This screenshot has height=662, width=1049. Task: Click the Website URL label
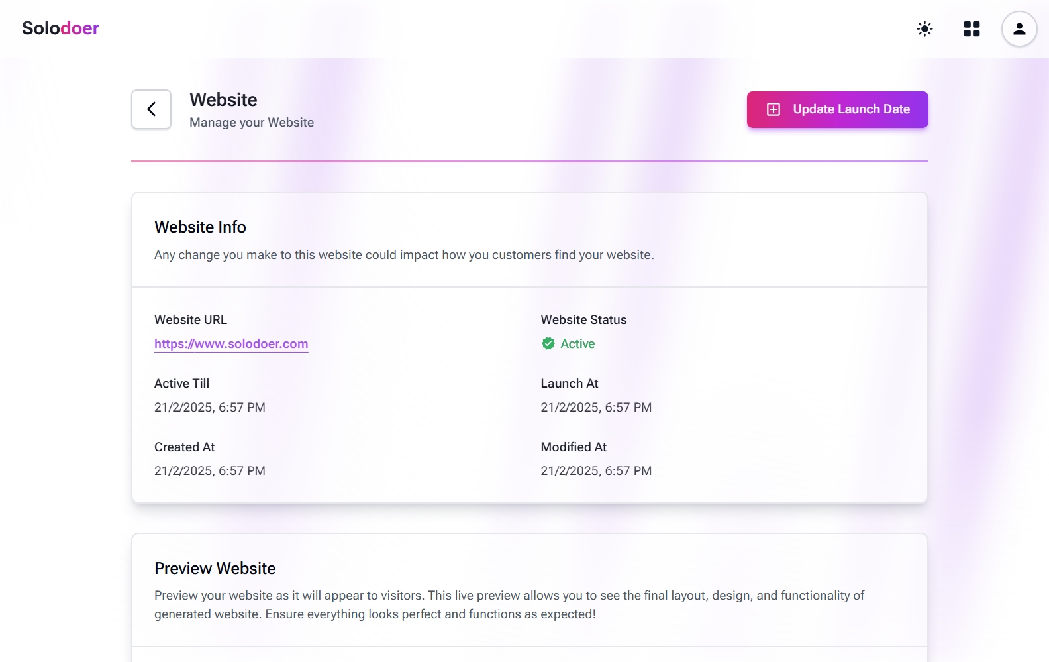click(x=191, y=320)
